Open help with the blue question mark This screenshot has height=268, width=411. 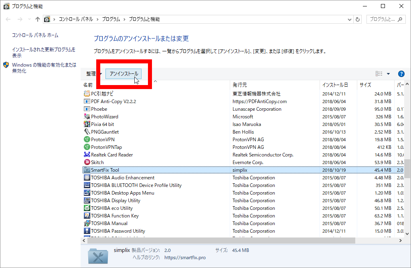(401, 74)
